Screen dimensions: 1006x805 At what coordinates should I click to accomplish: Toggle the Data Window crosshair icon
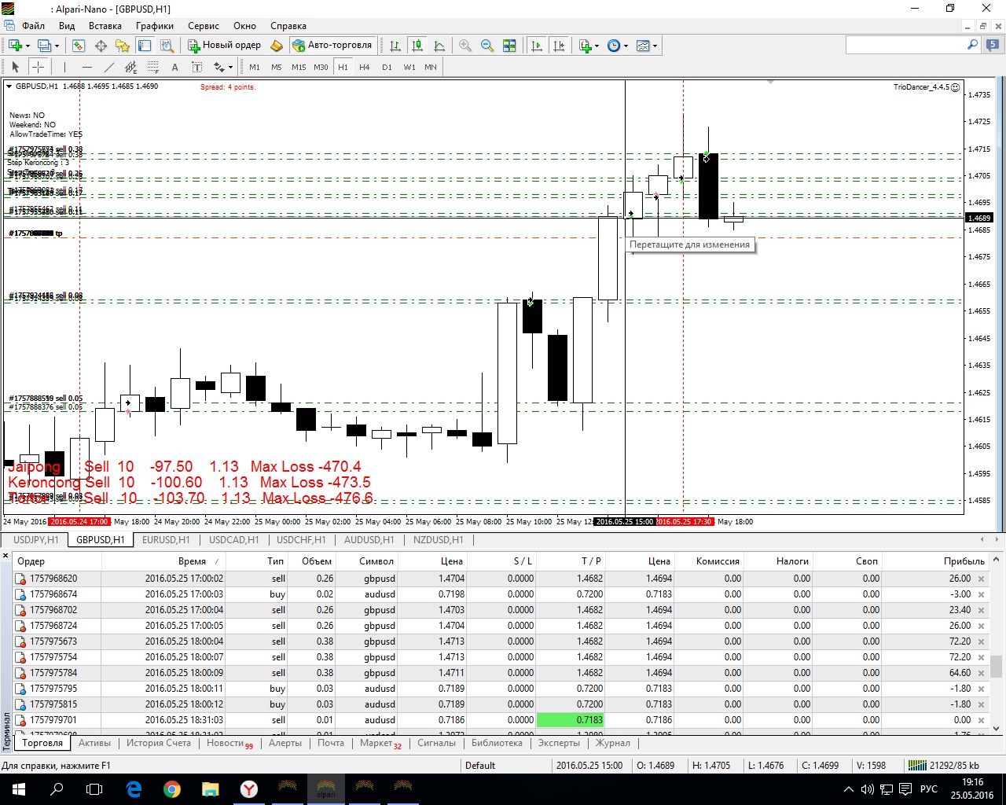coord(101,46)
